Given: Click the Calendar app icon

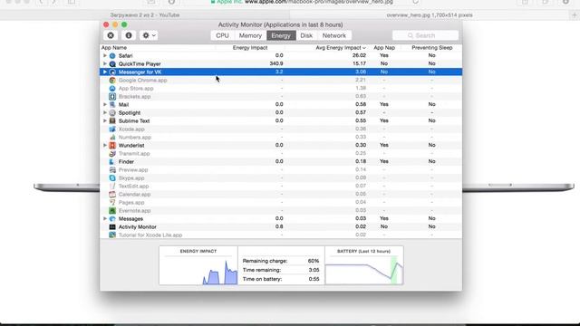Looking at the screenshot, I should click(x=112, y=194).
